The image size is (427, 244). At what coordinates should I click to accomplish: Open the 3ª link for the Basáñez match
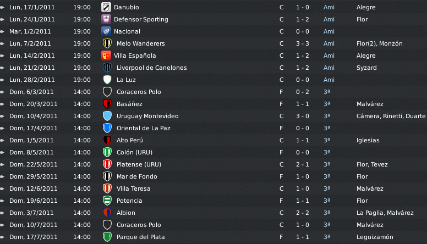coord(327,104)
